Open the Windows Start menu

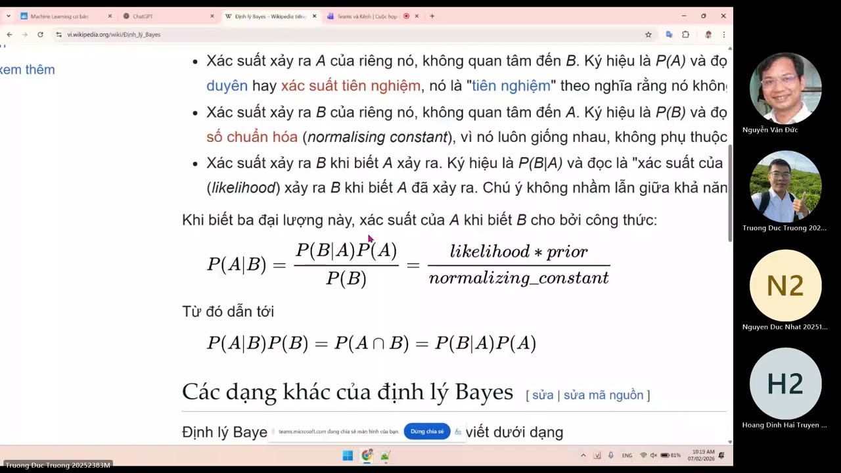(x=348, y=455)
